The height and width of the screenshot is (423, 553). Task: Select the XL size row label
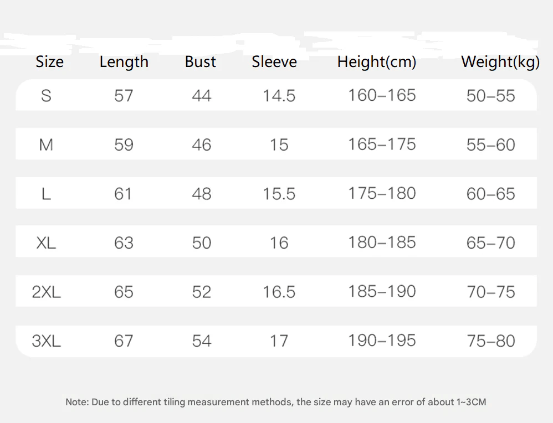[46, 243]
